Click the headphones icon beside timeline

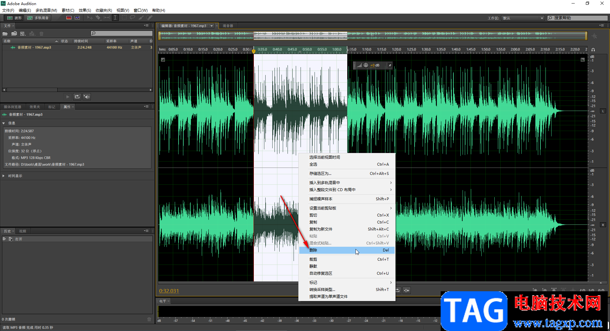click(593, 50)
